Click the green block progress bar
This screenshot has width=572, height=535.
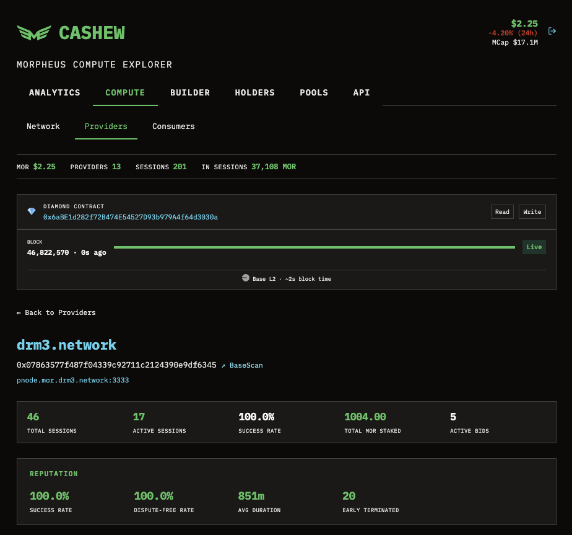(314, 247)
